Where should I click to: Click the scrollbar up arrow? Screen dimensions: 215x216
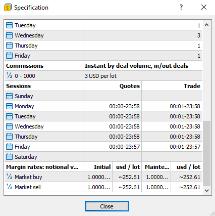coord(206,25)
